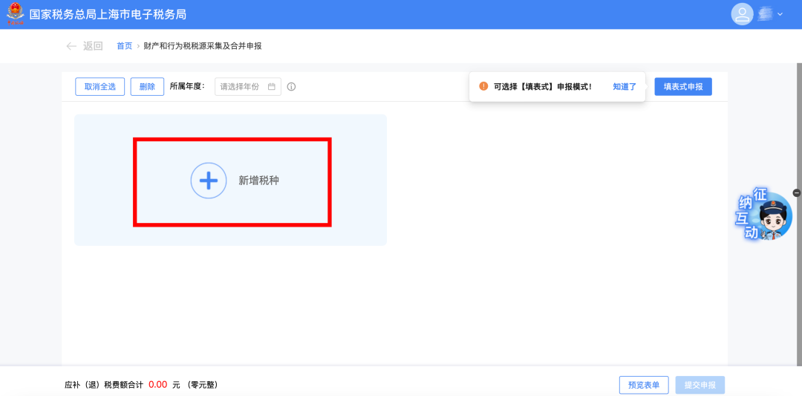Click 预览表单 button
The width and height of the screenshot is (802, 396).
(644, 385)
